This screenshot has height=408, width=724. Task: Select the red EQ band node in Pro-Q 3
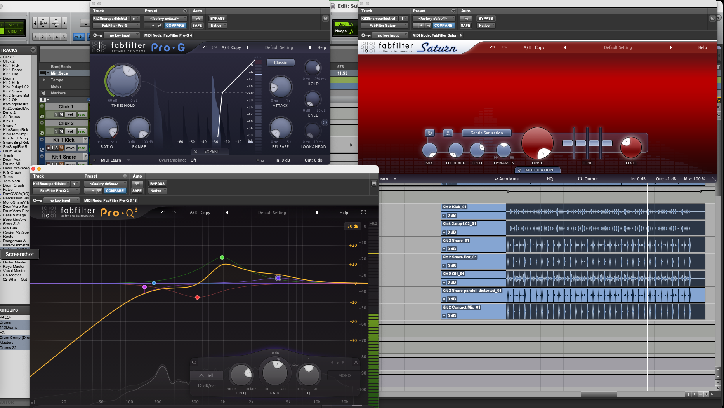coord(197,298)
